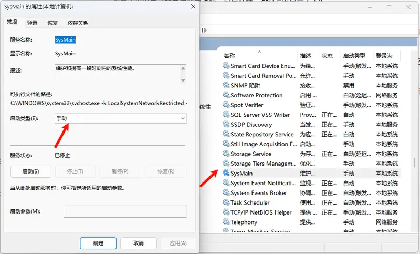This screenshot has height=254, width=420.
Task: Click the gear icon beside SysMain service
Action: click(226, 173)
